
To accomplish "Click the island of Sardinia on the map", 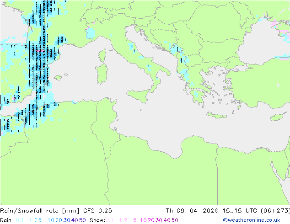I will tap(102, 74).
